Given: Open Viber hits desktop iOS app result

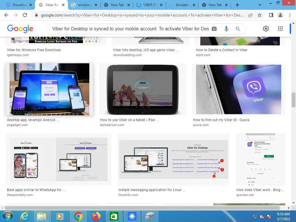Looking at the screenshot, I should click(x=146, y=50).
